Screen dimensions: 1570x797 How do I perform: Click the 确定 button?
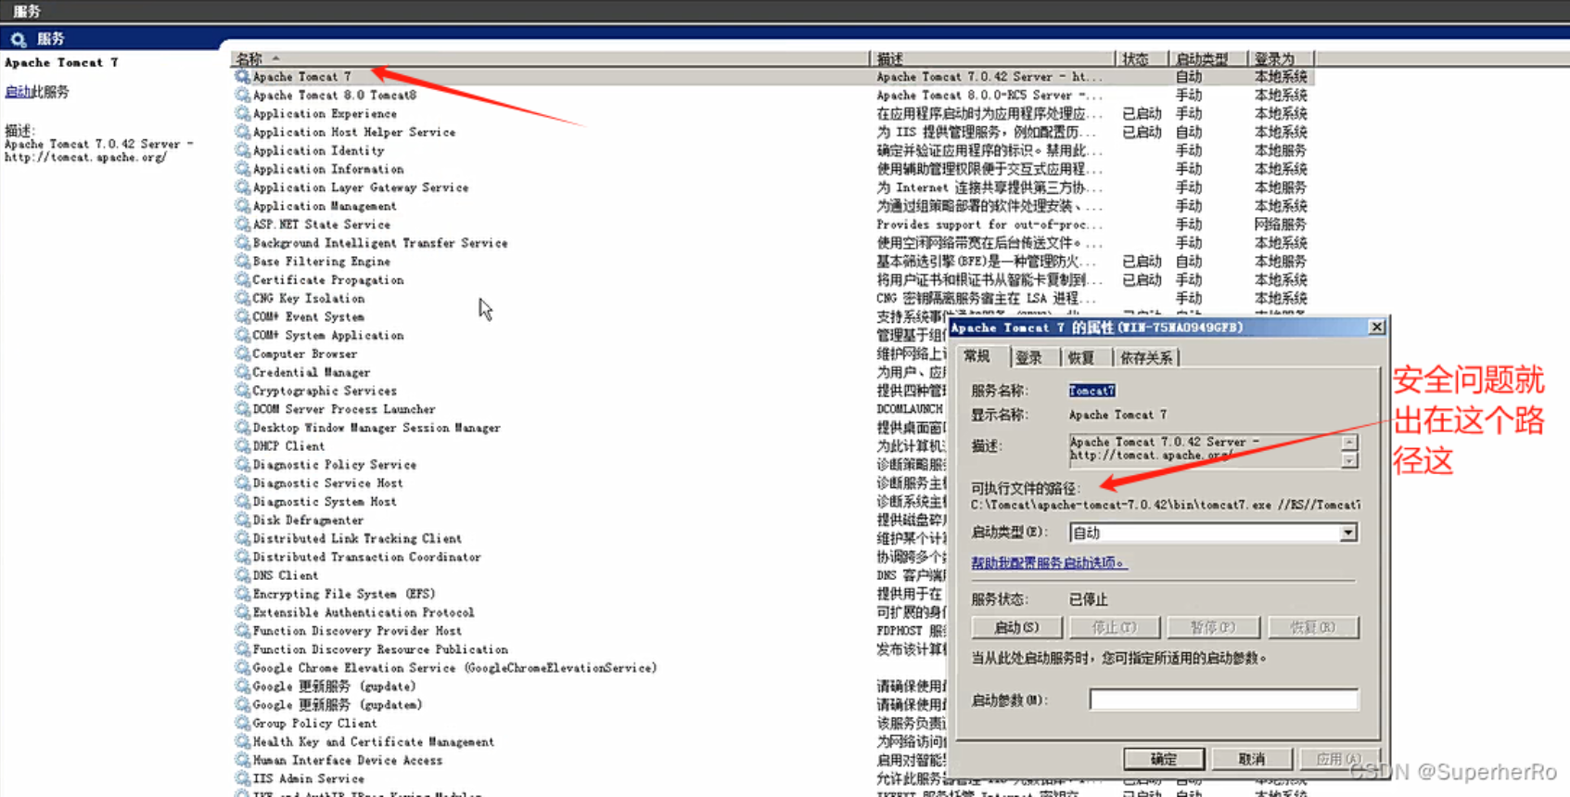[1164, 759]
